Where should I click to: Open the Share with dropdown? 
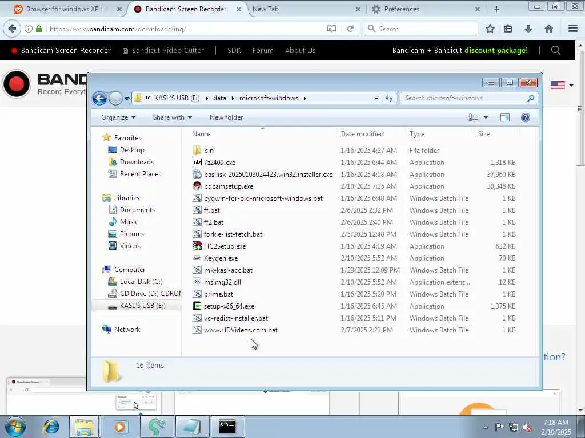172,117
